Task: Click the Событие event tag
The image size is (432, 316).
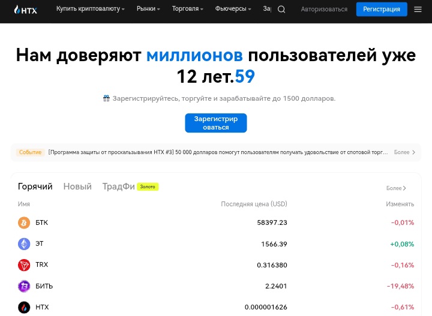Action: click(x=31, y=152)
